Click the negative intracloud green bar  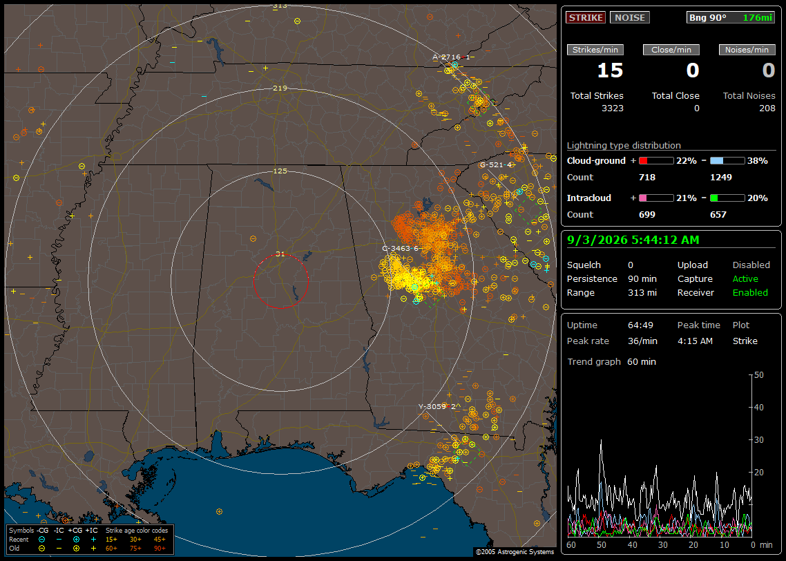(727, 198)
